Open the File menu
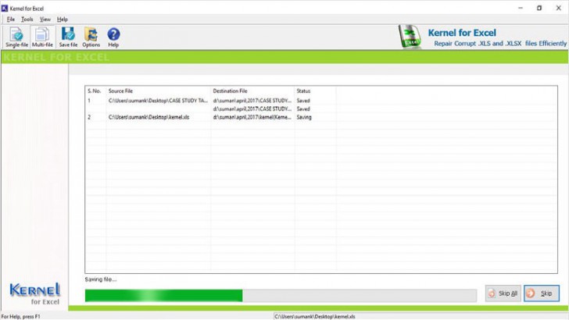Image resolution: width=569 pixels, height=320 pixels. (11, 20)
